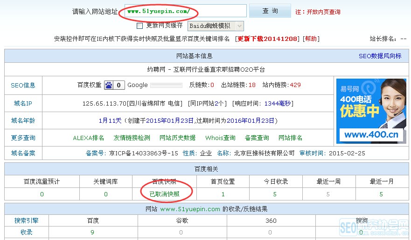Screen dimensions: 411x240
Task: Click the response time 1344毫秒
Action: [x=278, y=104]
